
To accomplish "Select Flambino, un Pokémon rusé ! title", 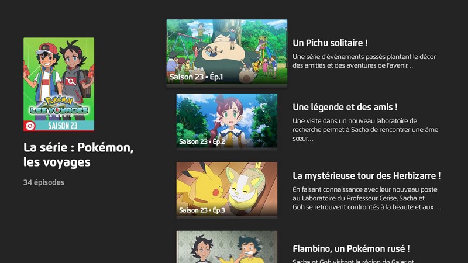I will (351, 249).
